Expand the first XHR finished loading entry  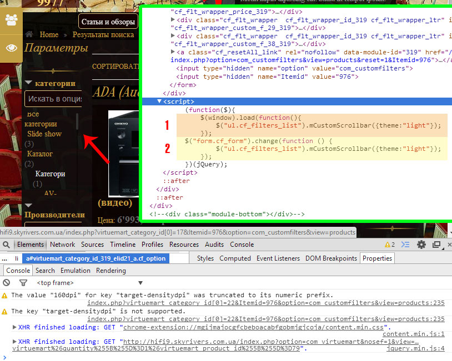point(14,327)
